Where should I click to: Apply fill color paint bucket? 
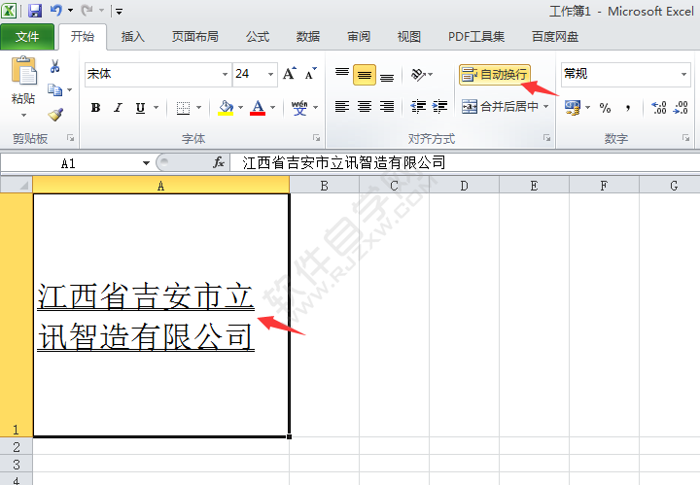(x=226, y=108)
